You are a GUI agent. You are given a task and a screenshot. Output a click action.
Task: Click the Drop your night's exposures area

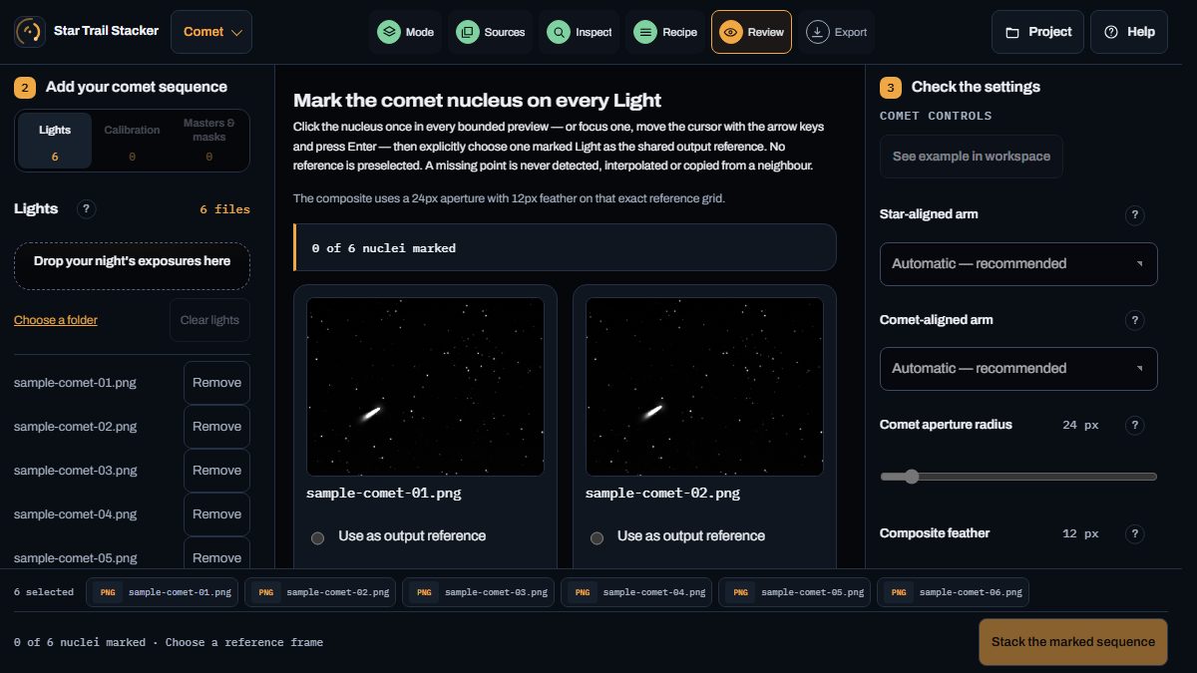132,266
